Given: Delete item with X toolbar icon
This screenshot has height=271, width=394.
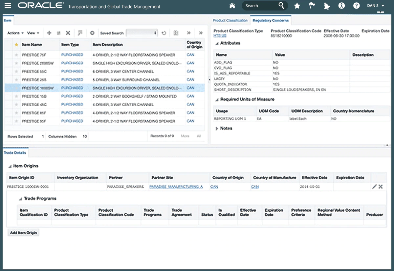Looking at the screenshot, I should (68, 33).
